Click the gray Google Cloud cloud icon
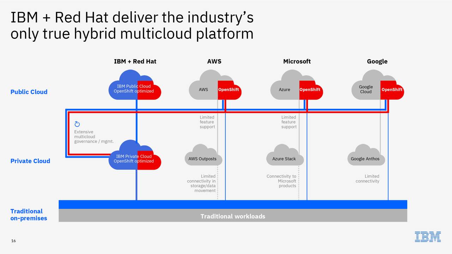Image resolution: width=452 pixels, height=254 pixels. (366, 85)
